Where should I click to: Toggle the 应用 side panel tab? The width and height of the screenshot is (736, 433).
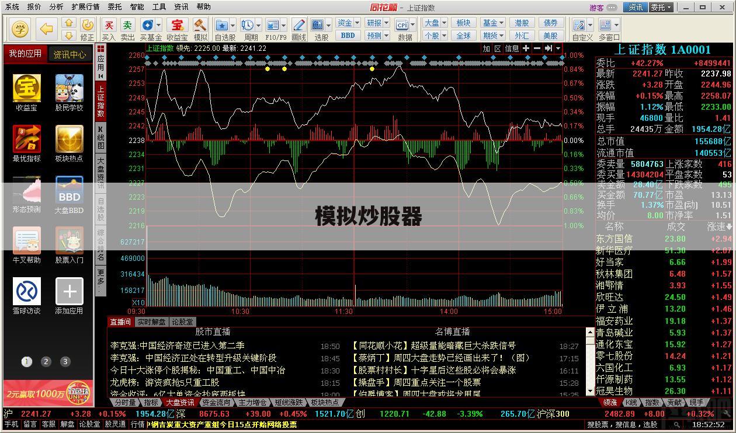[100, 62]
